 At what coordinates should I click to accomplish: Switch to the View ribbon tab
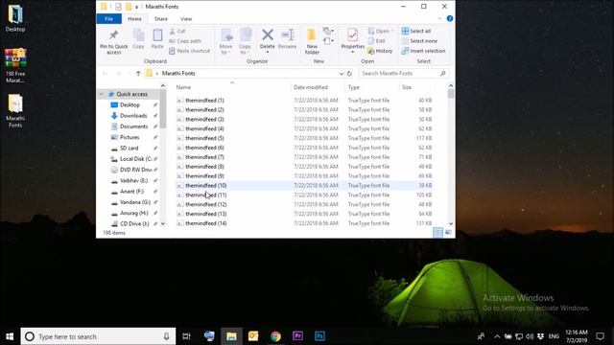186,19
